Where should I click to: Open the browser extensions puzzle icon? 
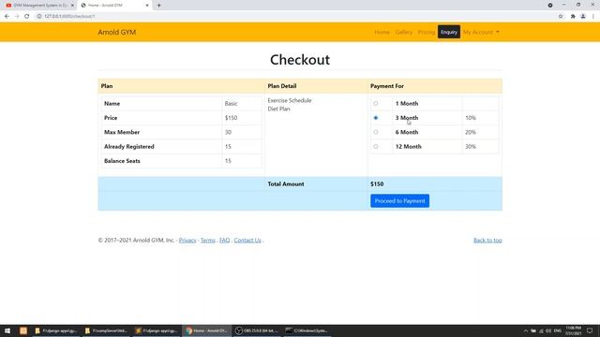coord(573,16)
